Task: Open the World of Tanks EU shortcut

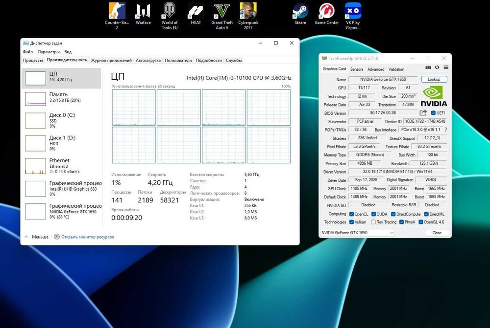Action: [170, 16]
